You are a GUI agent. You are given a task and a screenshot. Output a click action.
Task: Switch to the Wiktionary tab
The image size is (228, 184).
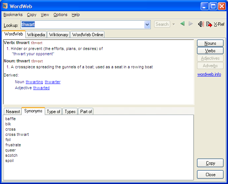pos(59,35)
